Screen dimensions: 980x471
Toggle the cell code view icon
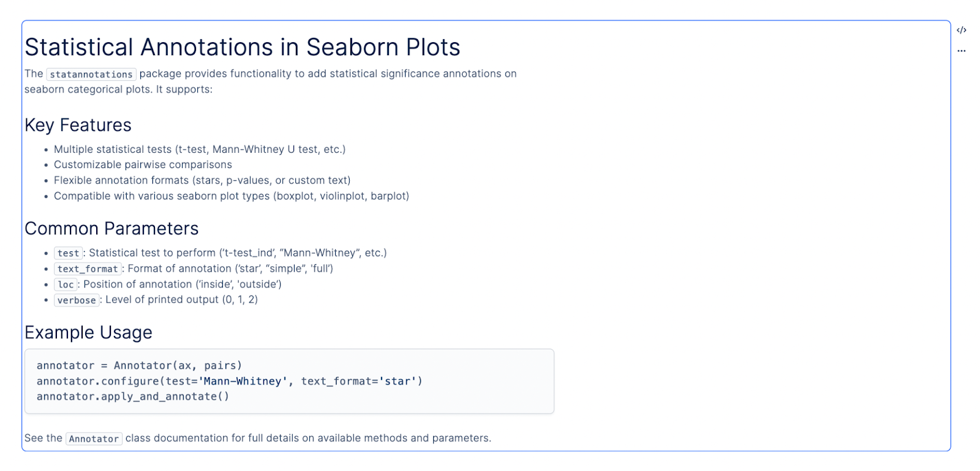click(x=962, y=30)
